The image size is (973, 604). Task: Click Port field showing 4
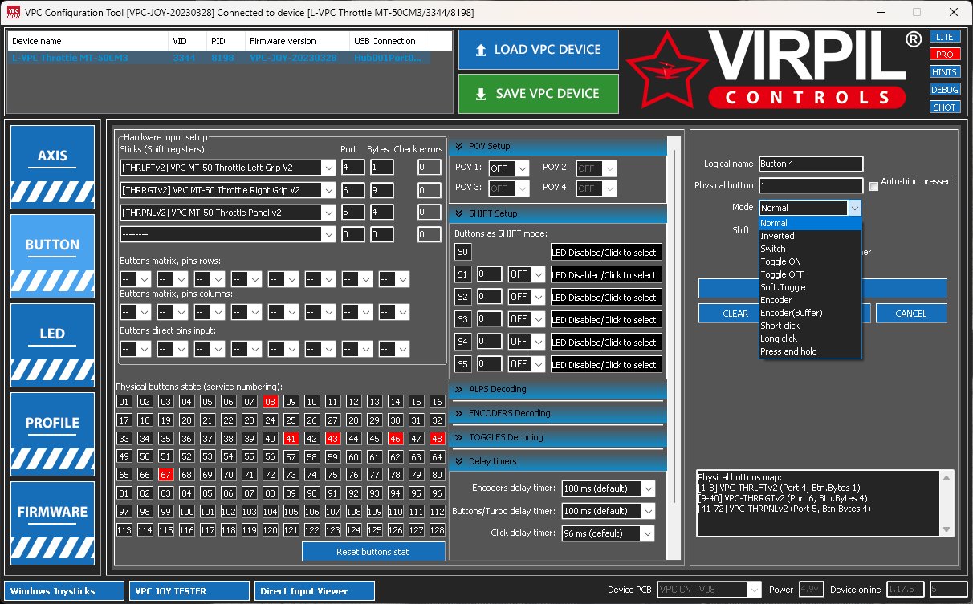352,168
